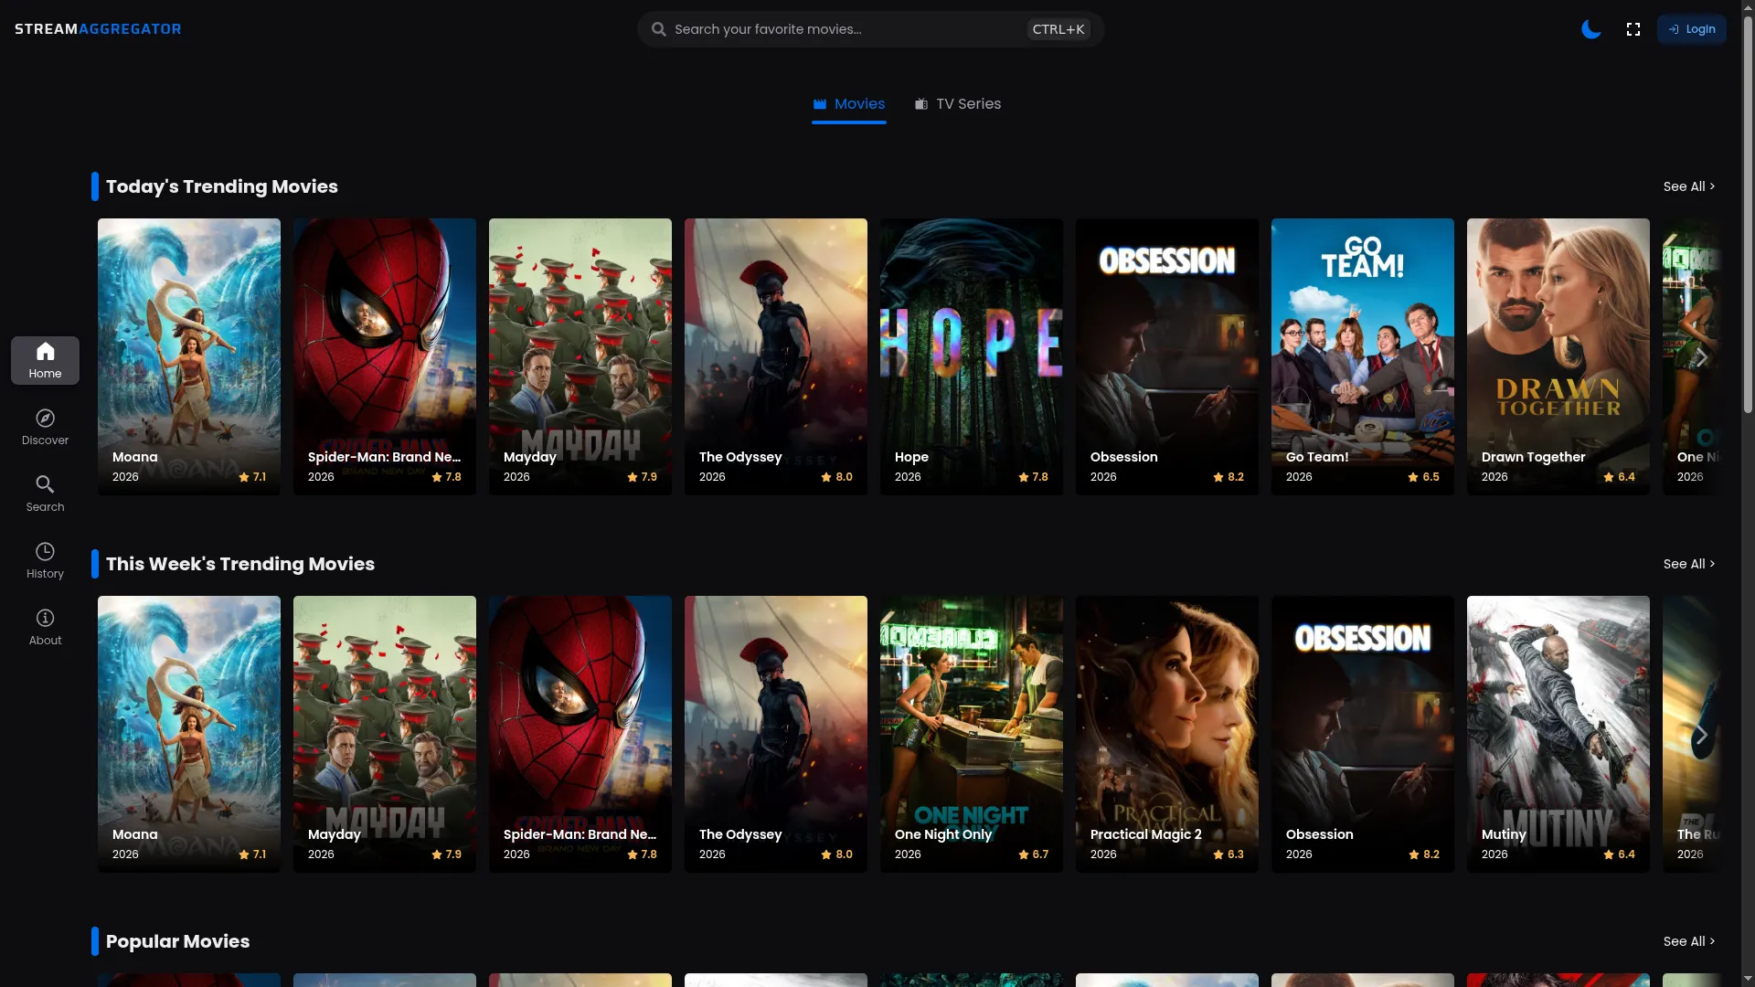Open The Odyssey poster in Today's Trending
Screen dimensions: 1755x987
776,356
